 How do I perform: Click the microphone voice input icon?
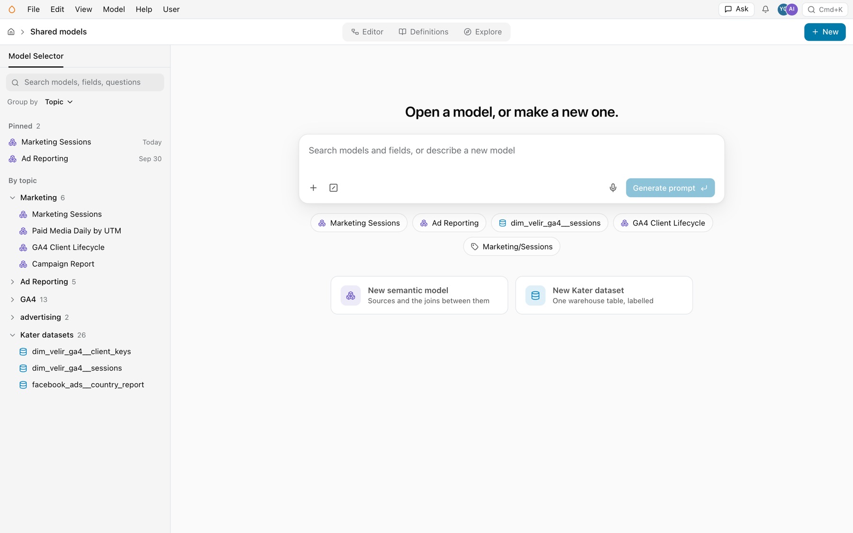(613, 188)
